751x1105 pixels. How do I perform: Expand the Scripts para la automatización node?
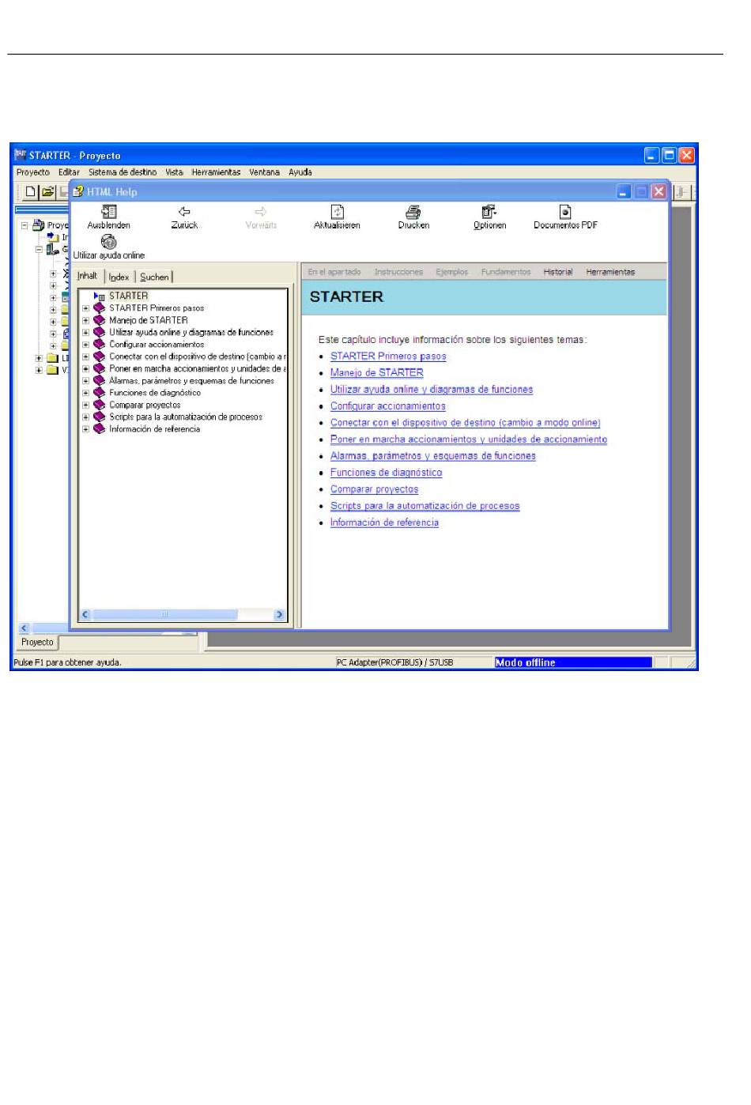85,417
